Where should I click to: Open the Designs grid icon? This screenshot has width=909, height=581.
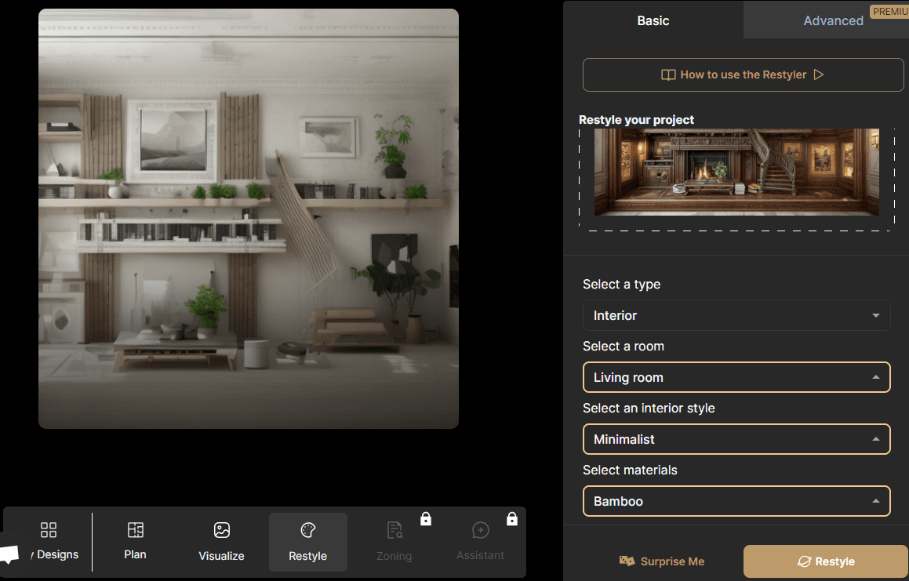[x=49, y=531]
